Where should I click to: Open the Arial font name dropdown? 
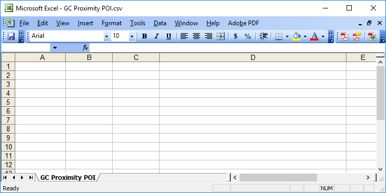tap(106, 37)
